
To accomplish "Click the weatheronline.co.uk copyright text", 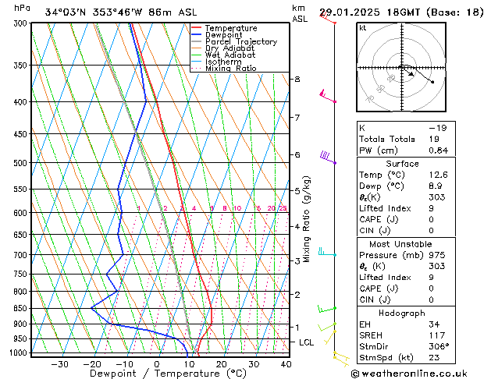I will pos(409,374).
